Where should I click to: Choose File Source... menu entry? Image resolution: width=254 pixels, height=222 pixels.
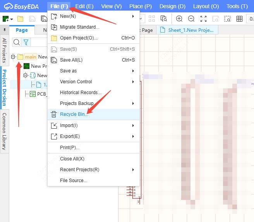tap(93, 181)
